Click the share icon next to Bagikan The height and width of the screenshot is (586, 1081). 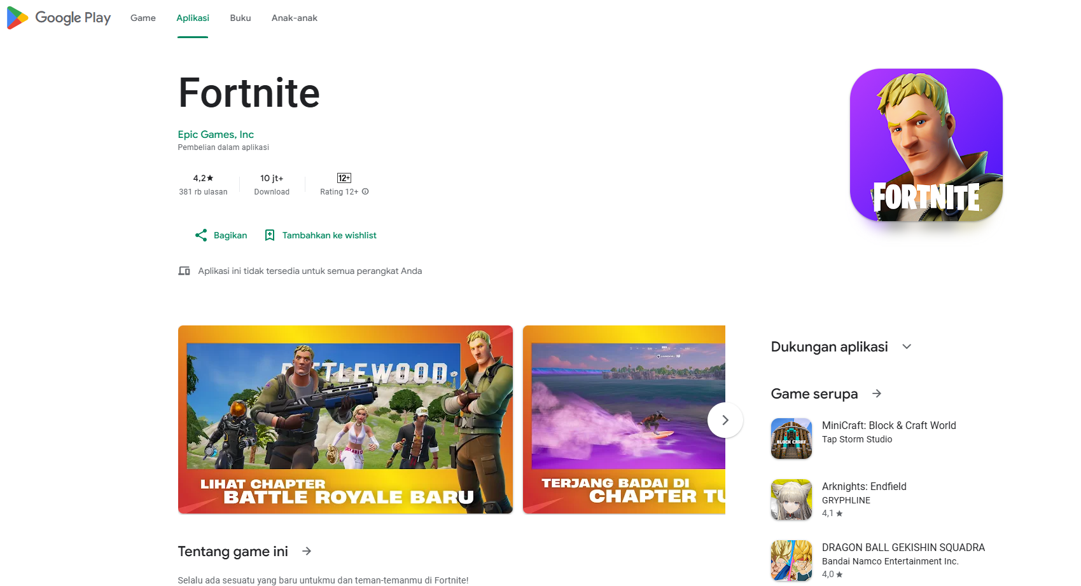click(200, 235)
